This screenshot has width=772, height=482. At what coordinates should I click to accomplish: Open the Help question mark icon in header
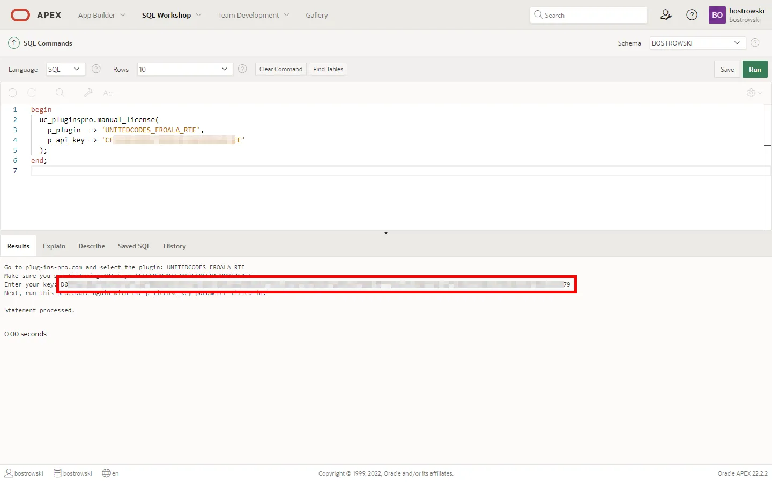coord(692,15)
